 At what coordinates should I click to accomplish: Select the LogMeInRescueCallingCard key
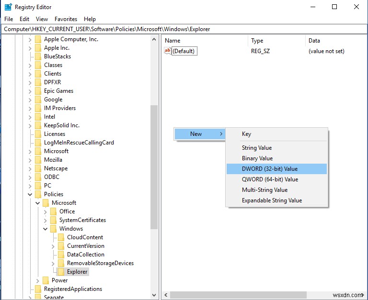coord(79,143)
